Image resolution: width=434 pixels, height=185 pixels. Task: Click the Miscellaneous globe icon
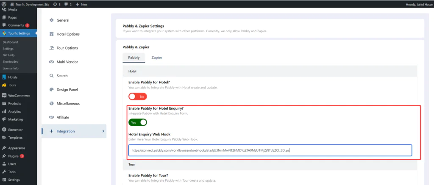point(51,103)
